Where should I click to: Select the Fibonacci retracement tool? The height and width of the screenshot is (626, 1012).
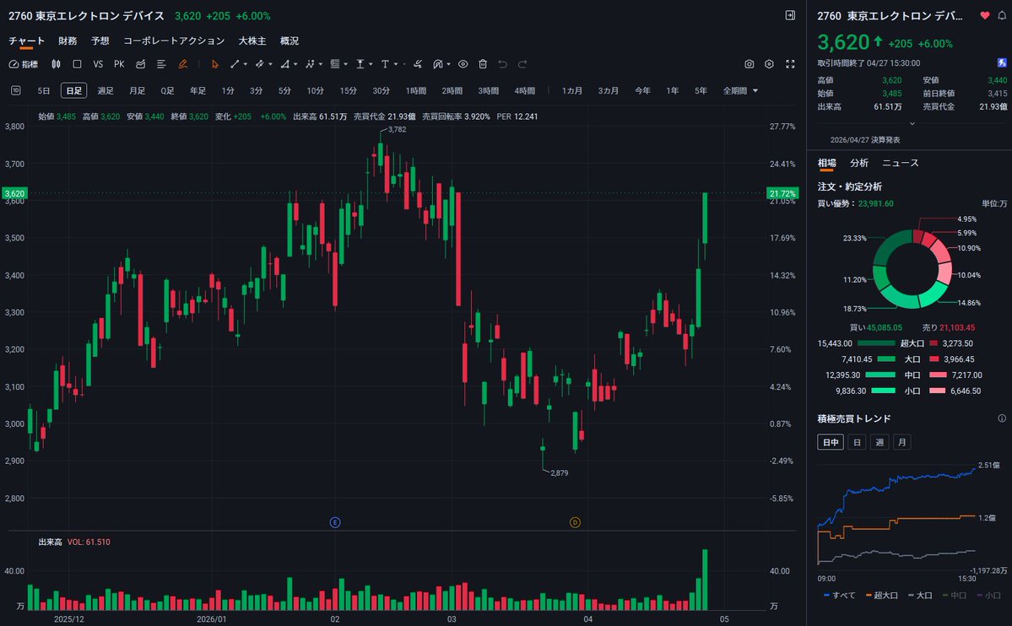pos(335,64)
